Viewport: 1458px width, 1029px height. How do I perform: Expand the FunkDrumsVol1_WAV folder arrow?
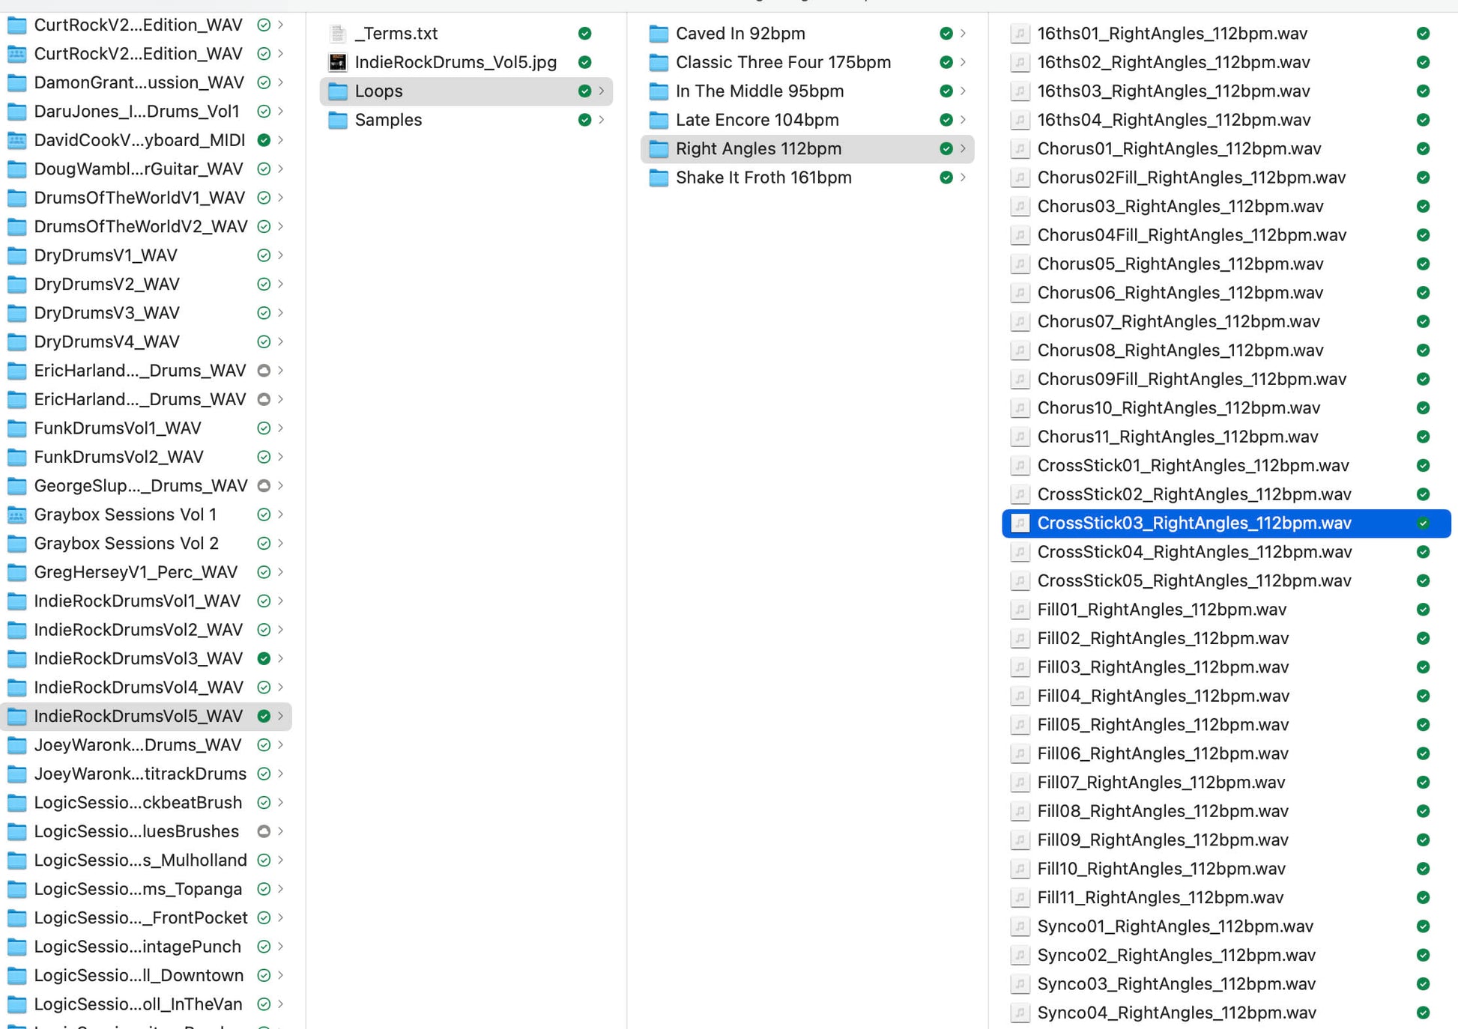pos(281,428)
